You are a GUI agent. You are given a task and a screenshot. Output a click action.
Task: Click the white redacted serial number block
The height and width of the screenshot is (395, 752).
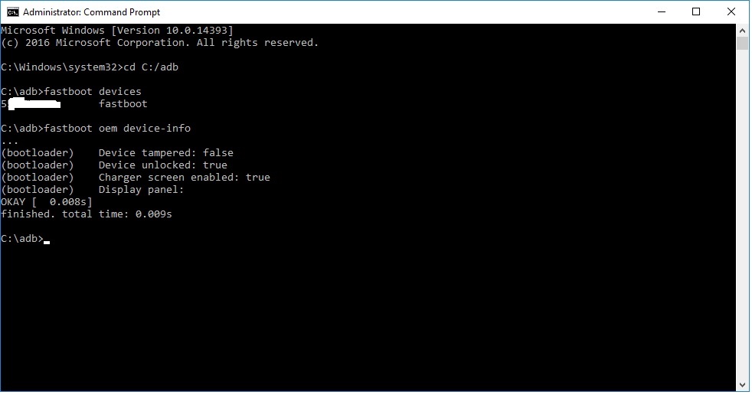pos(34,104)
